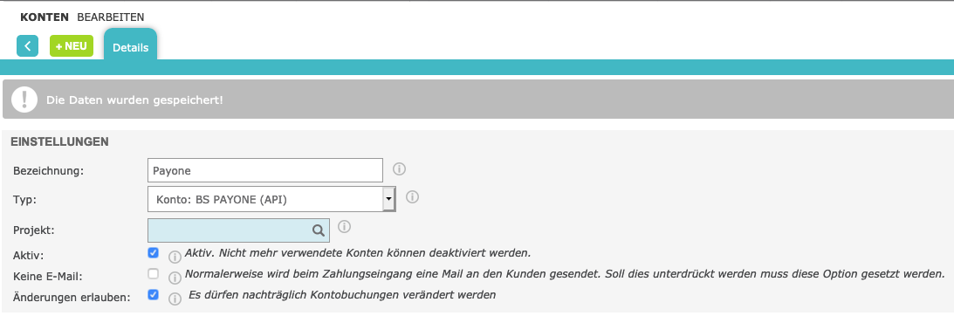Uncheck the Aktiv checkbox
Screen dimensions: 954x316
154,252
